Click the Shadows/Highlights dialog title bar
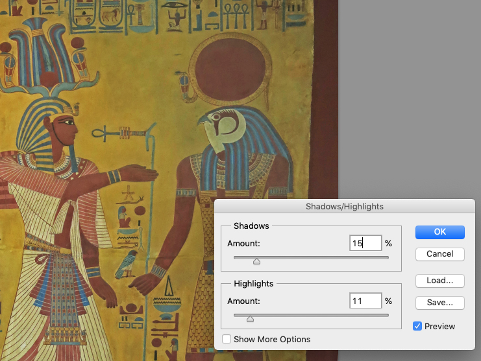 (x=345, y=206)
